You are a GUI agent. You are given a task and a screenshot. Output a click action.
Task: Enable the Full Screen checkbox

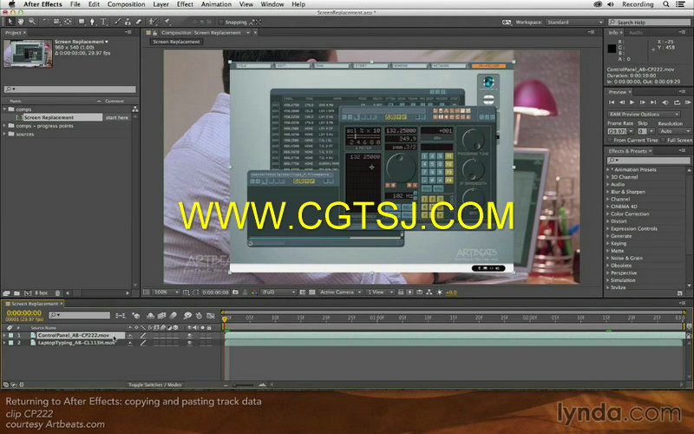(x=664, y=141)
